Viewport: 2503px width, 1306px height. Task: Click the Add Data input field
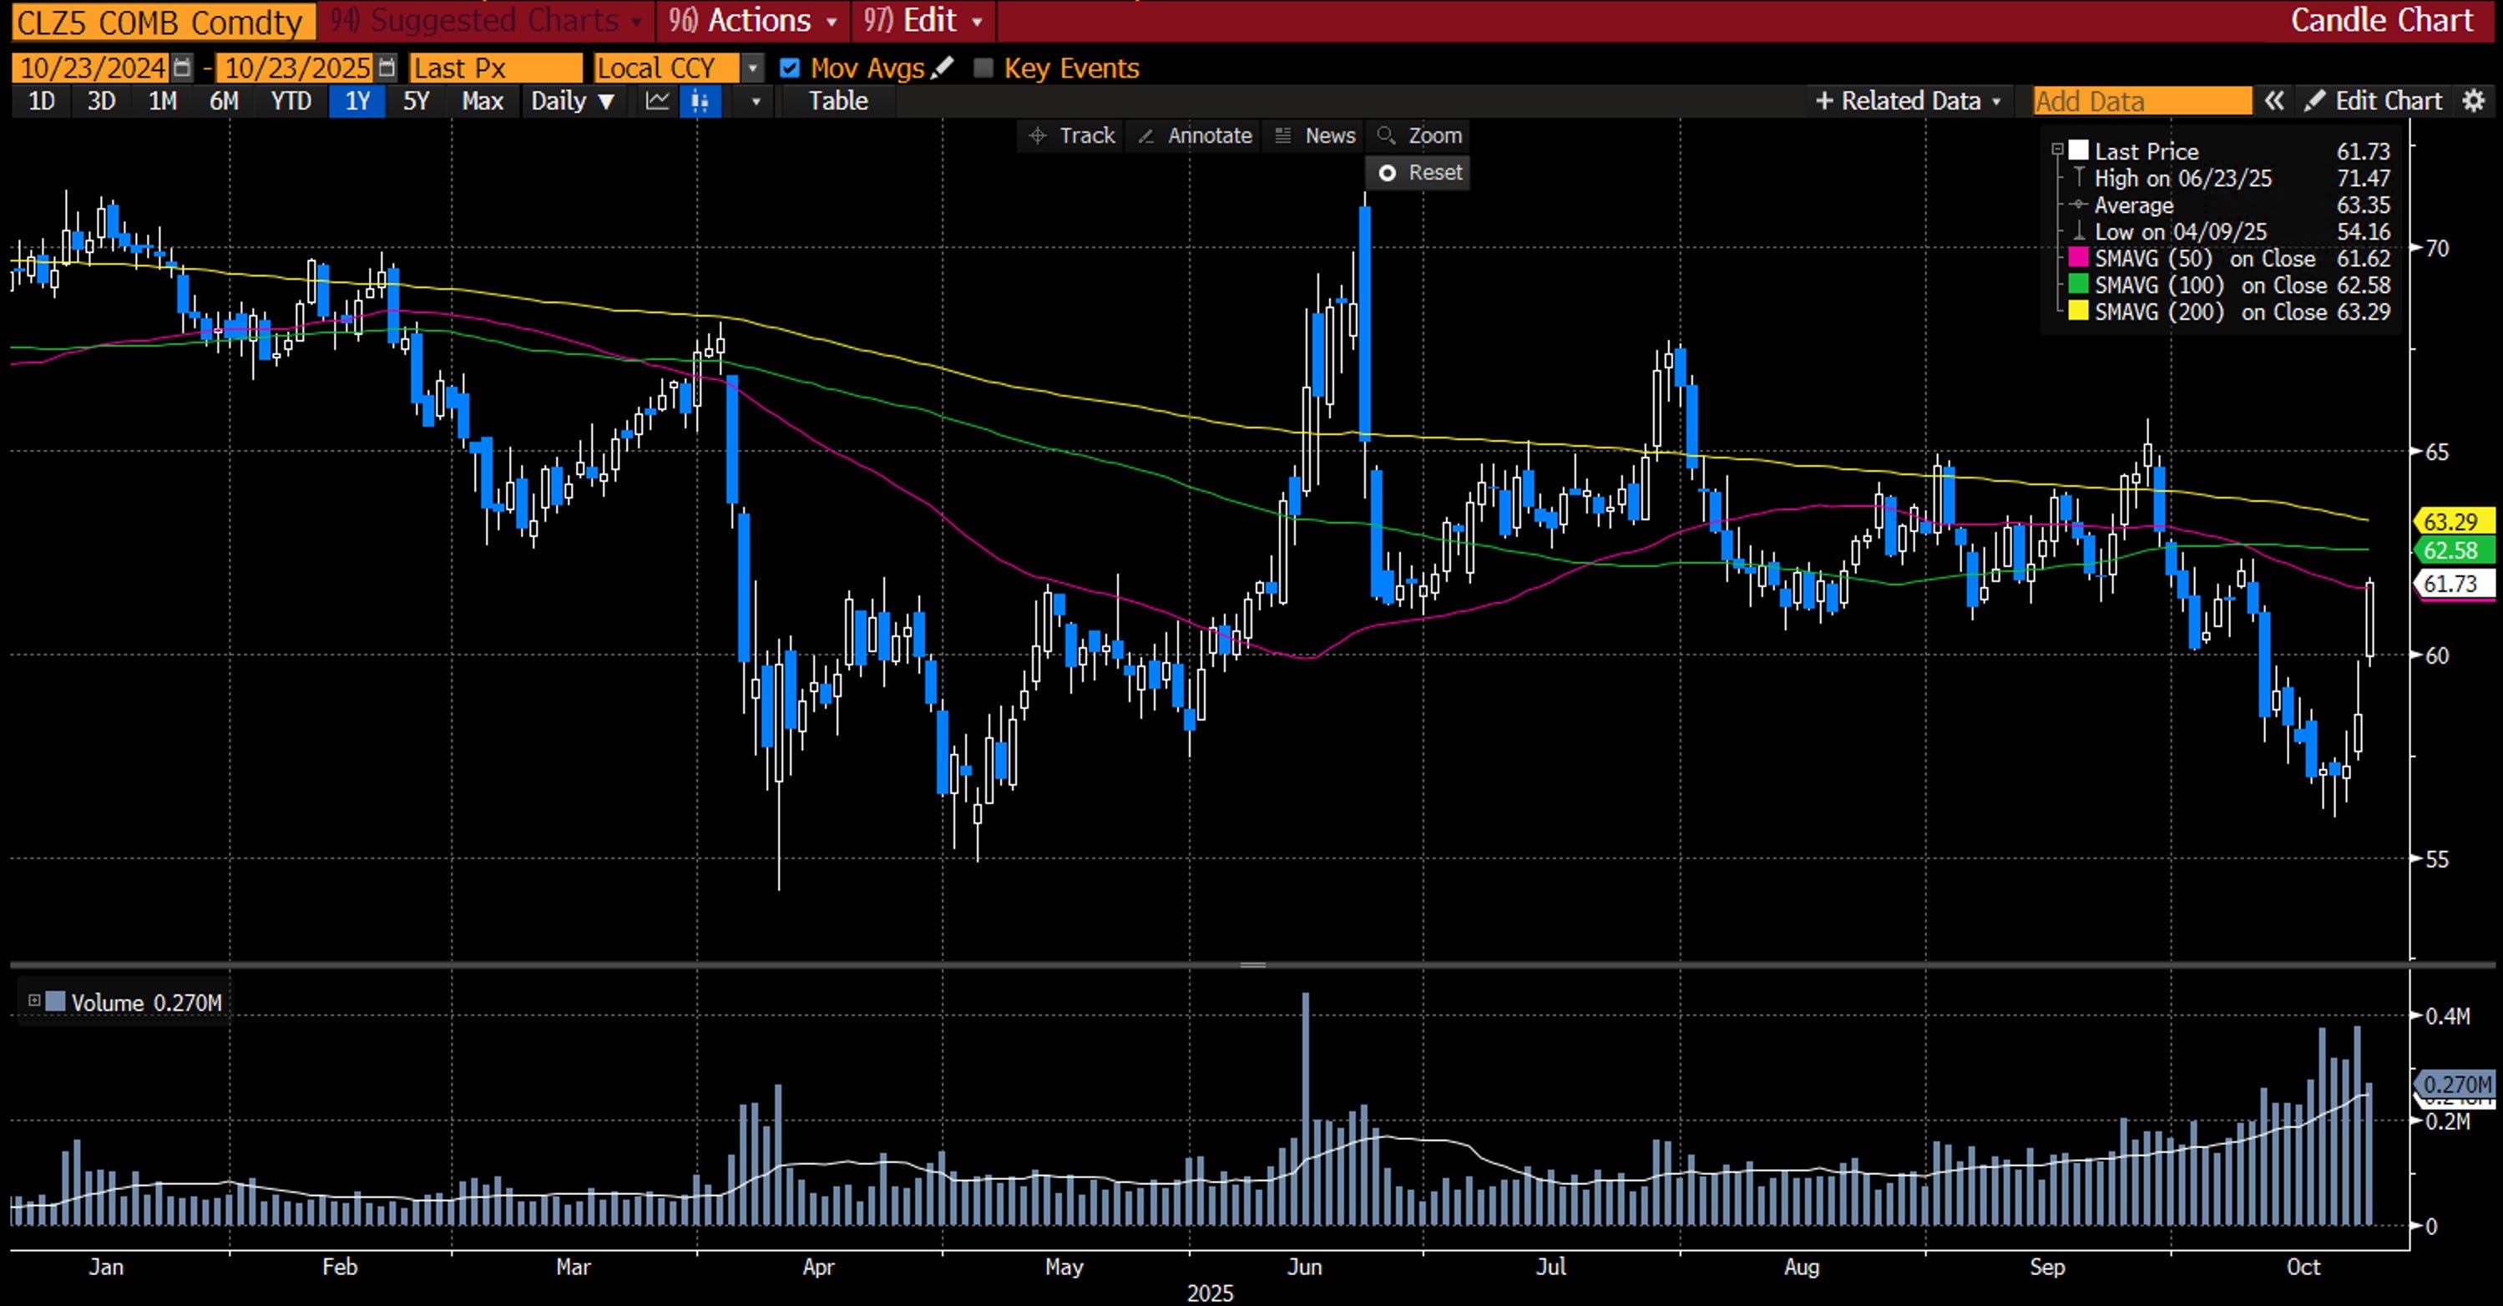point(2141,101)
